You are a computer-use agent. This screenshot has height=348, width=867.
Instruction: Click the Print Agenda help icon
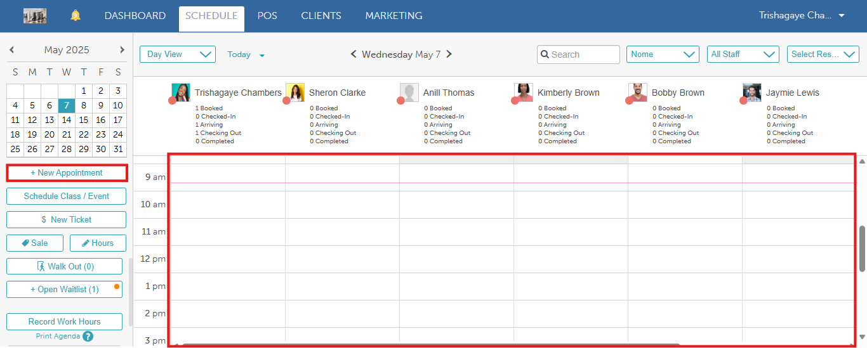88,337
